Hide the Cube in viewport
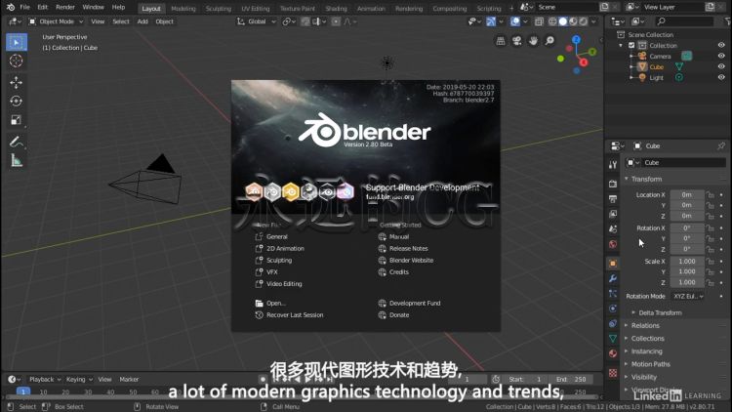732x412 pixels. pyautogui.click(x=721, y=66)
